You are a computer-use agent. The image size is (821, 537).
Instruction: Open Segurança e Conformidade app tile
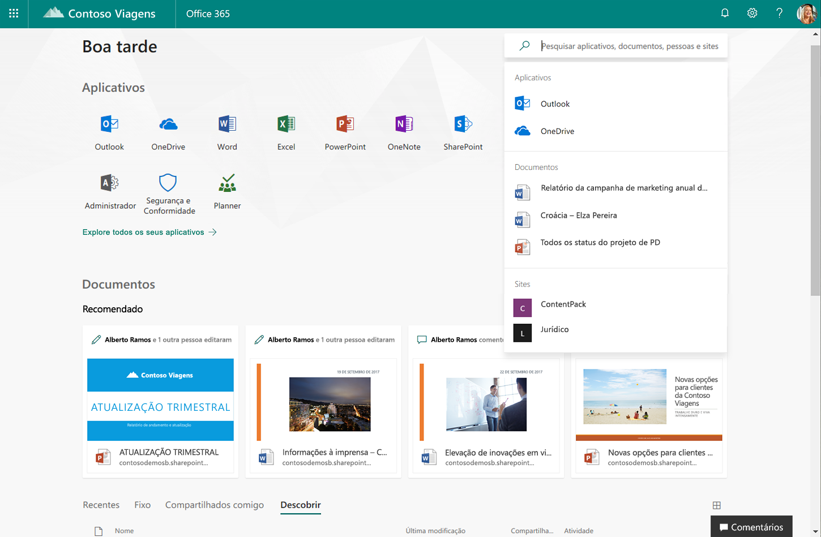[x=169, y=194]
